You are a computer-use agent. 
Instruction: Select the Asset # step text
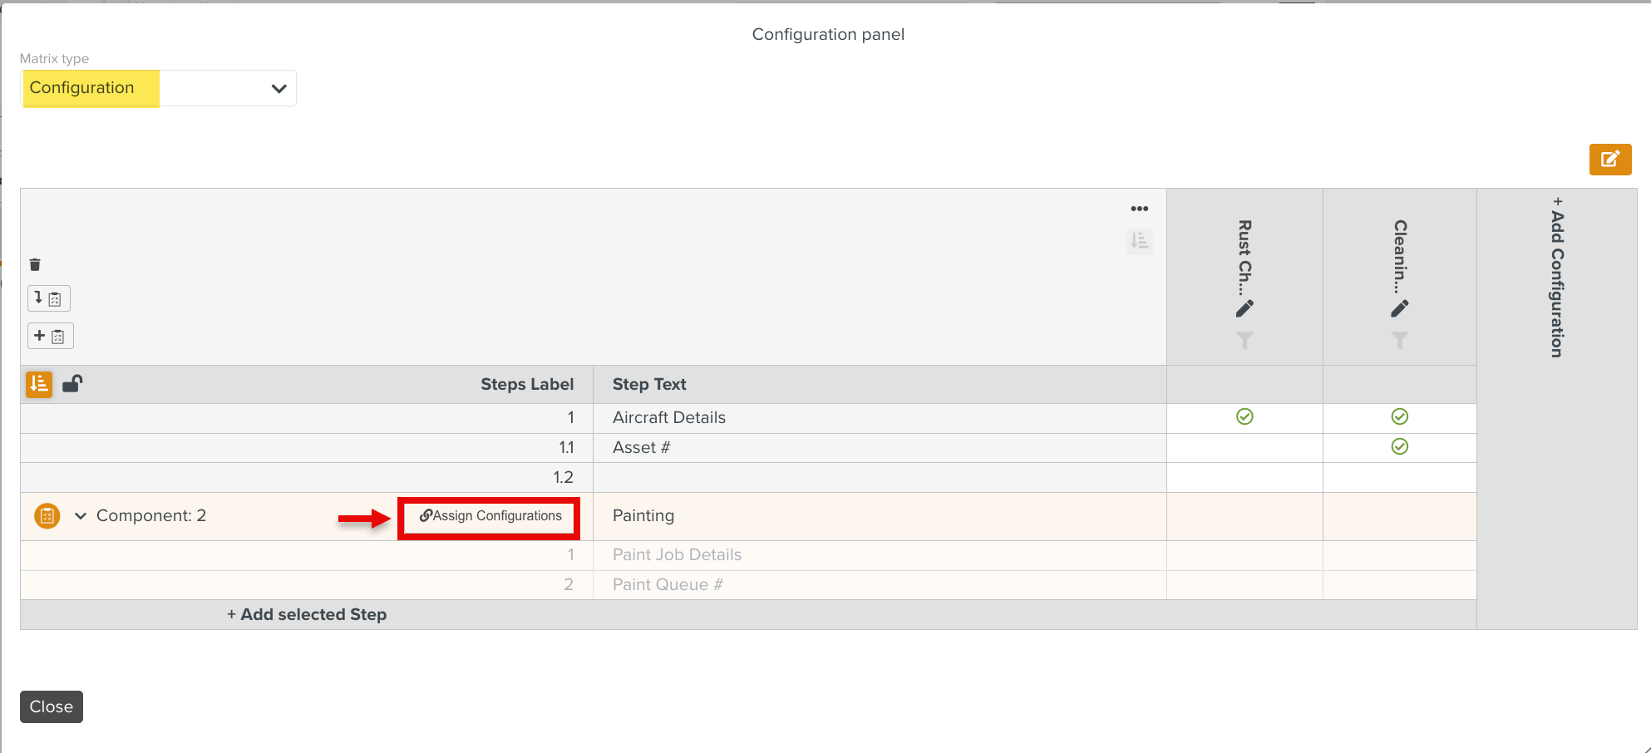[641, 447]
